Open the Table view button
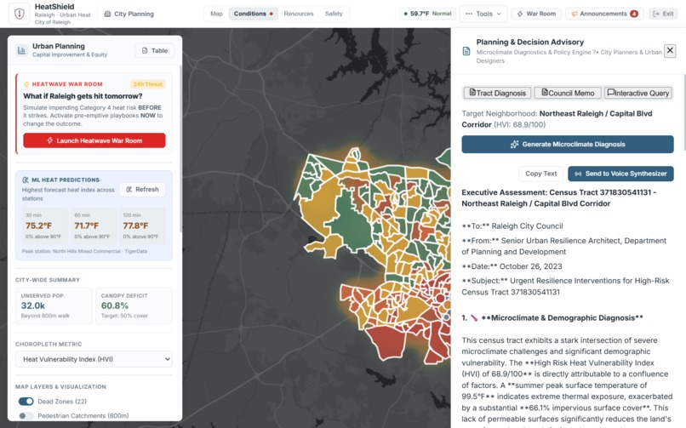686x428 pixels. pyautogui.click(x=154, y=51)
